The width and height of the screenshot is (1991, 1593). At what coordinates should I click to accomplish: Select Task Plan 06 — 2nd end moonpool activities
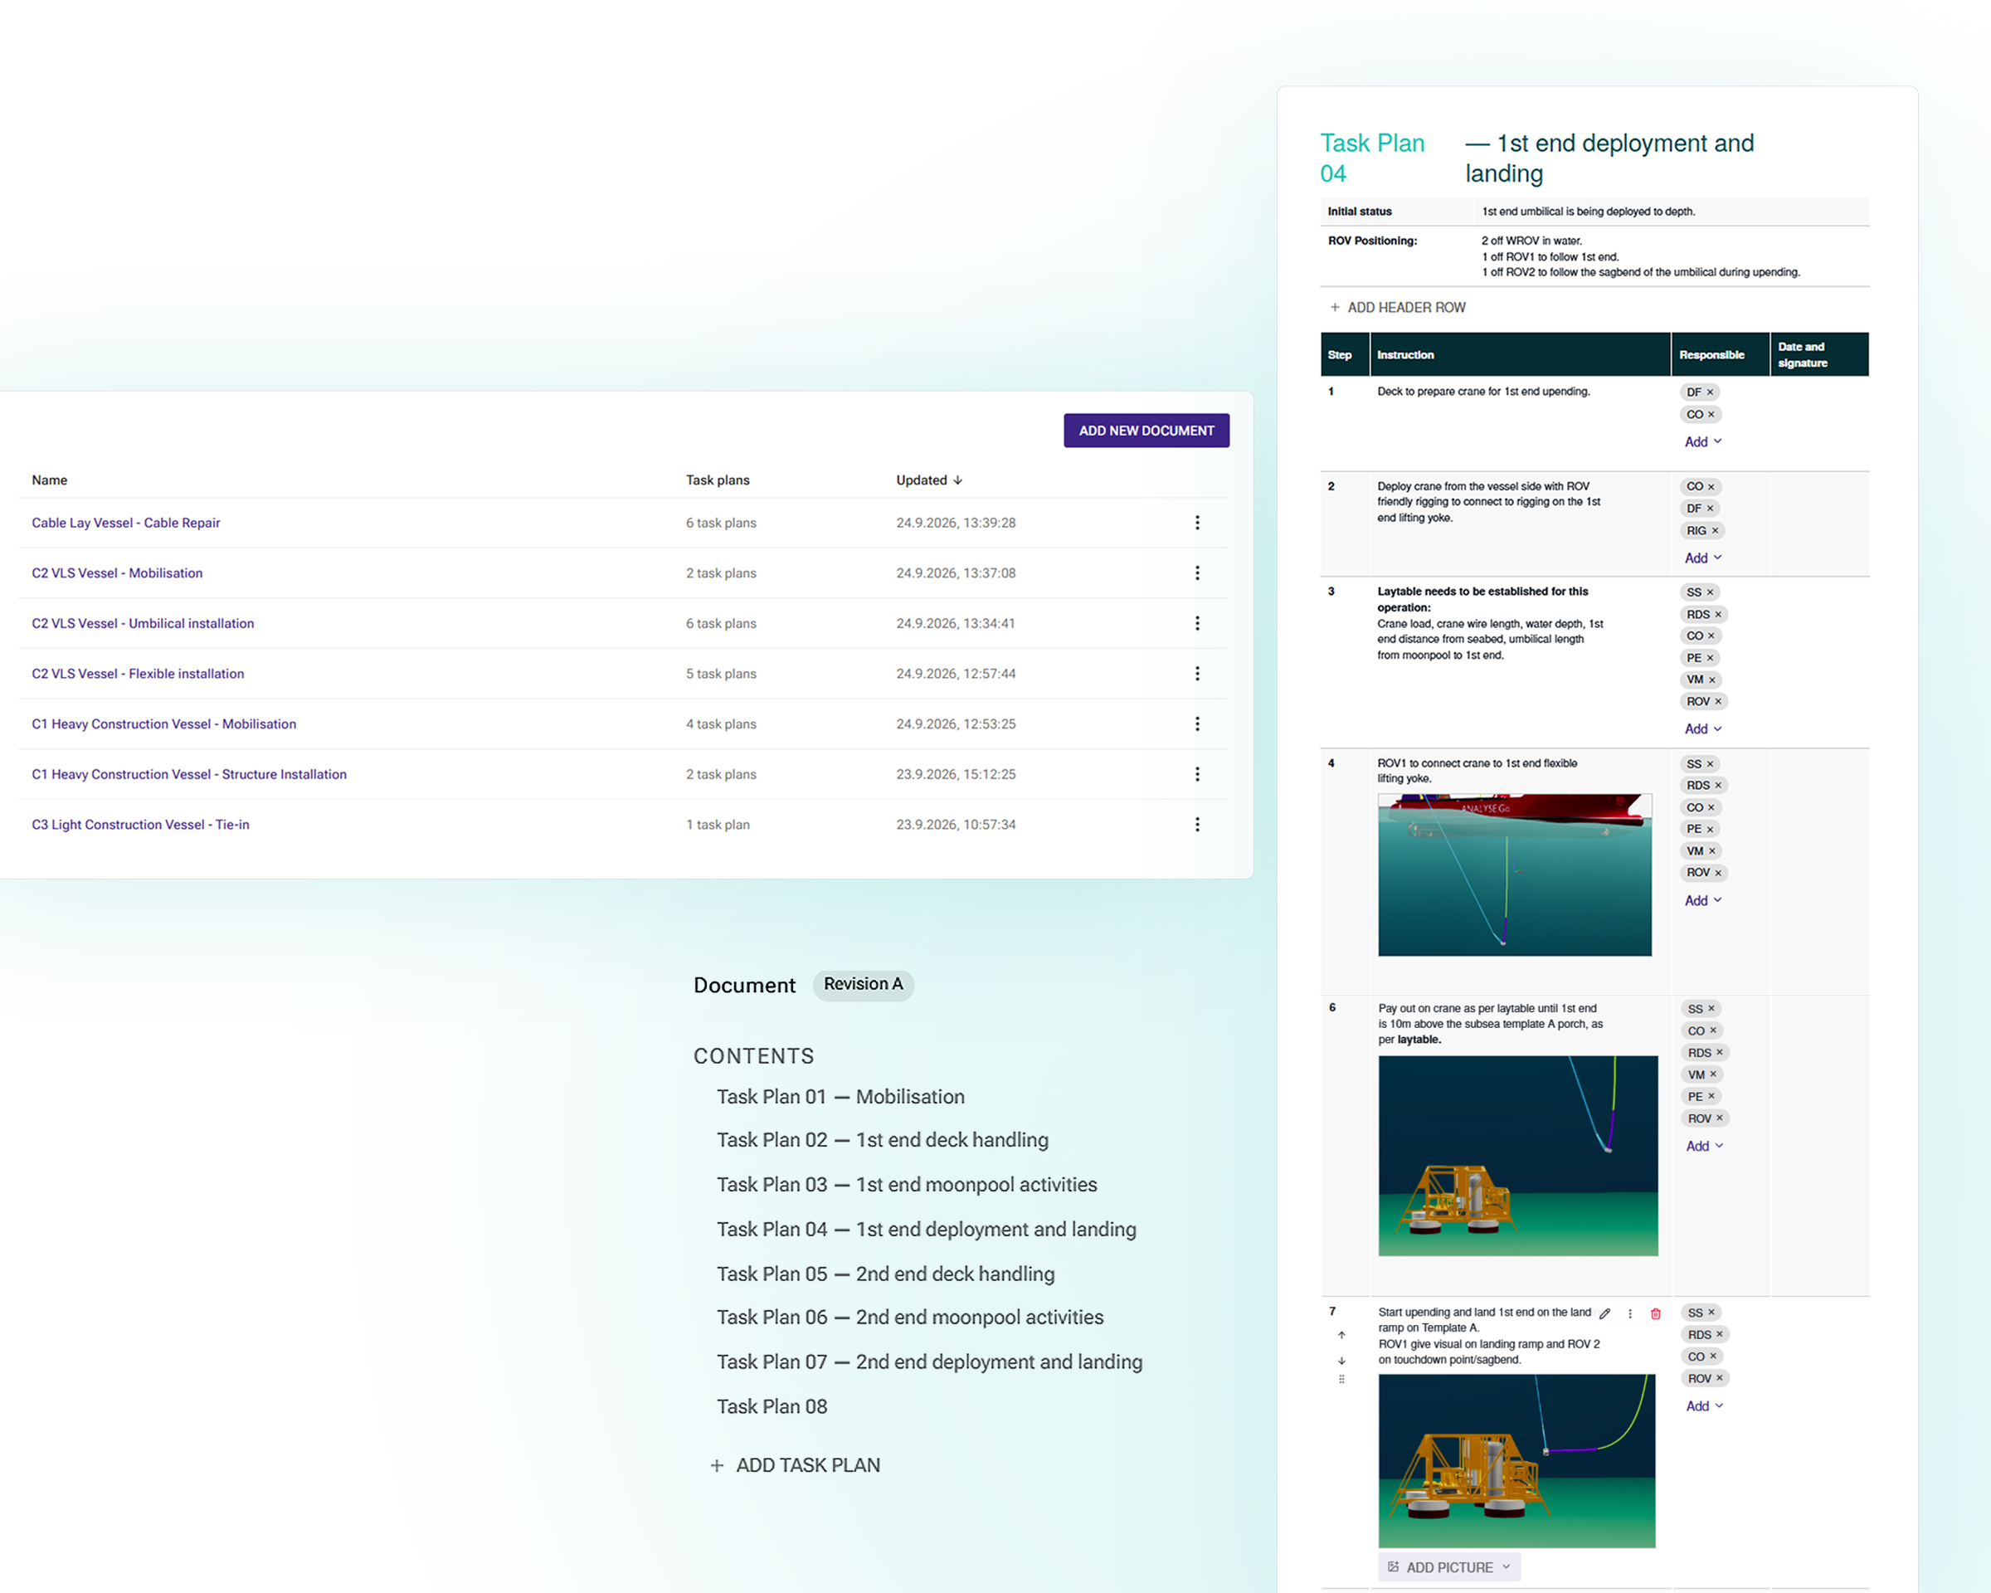[x=911, y=1318]
